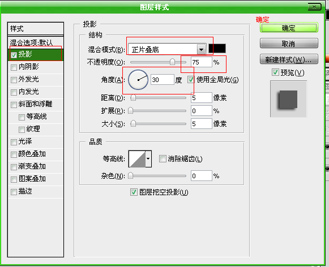Click the contour curve thumbnail
The width and height of the screenshot is (329, 267).
137,159
